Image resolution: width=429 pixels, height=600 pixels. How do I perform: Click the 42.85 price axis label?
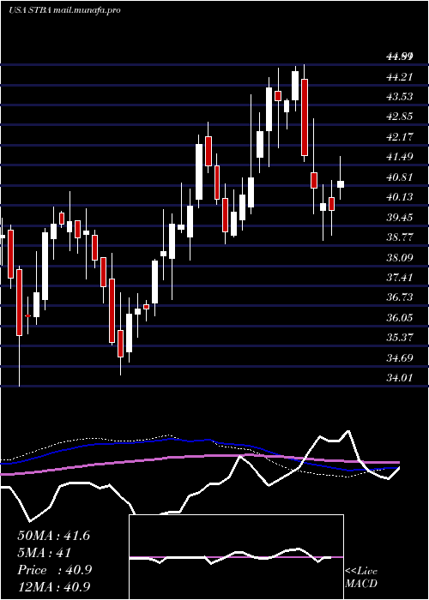400,117
